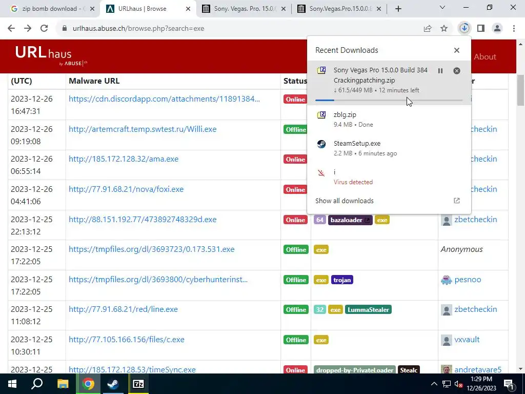
Task: Open the Chrome three-dot menu
Action: tap(514, 29)
